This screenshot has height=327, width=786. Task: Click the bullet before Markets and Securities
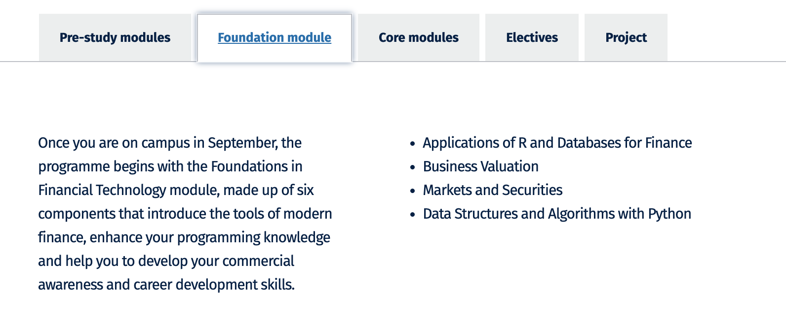pos(413,191)
